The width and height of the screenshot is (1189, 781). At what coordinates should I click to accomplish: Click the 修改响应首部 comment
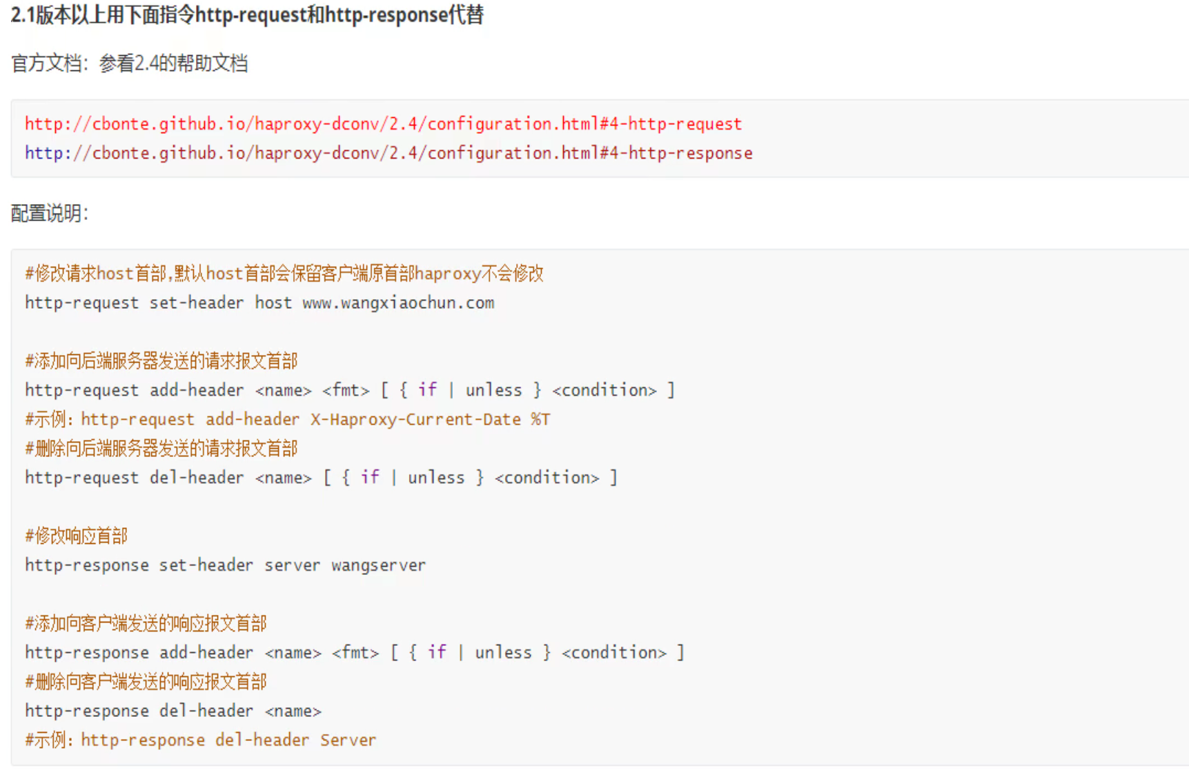click(x=77, y=536)
